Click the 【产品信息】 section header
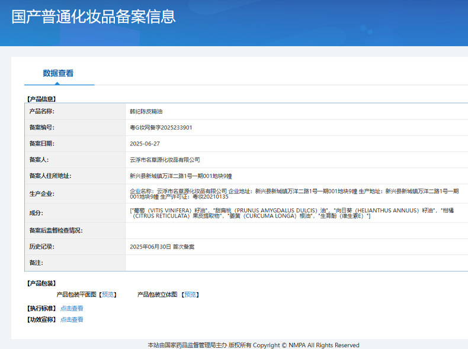 click(x=41, y=99)
